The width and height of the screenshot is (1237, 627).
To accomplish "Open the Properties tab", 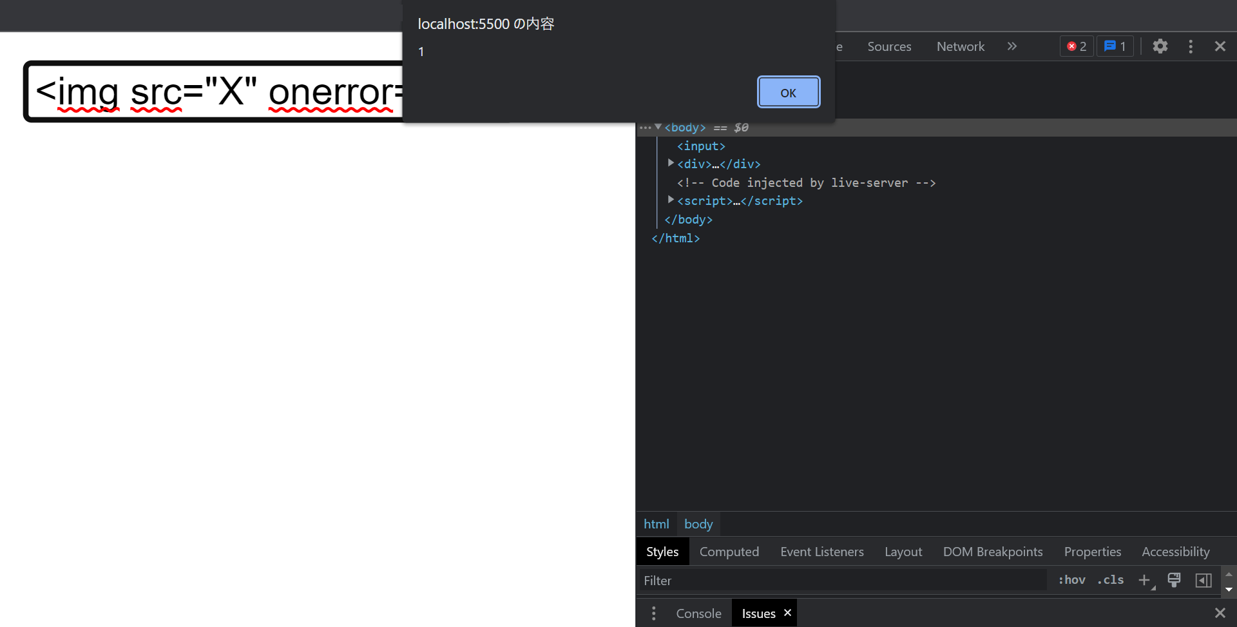I will pos(1093,552).
